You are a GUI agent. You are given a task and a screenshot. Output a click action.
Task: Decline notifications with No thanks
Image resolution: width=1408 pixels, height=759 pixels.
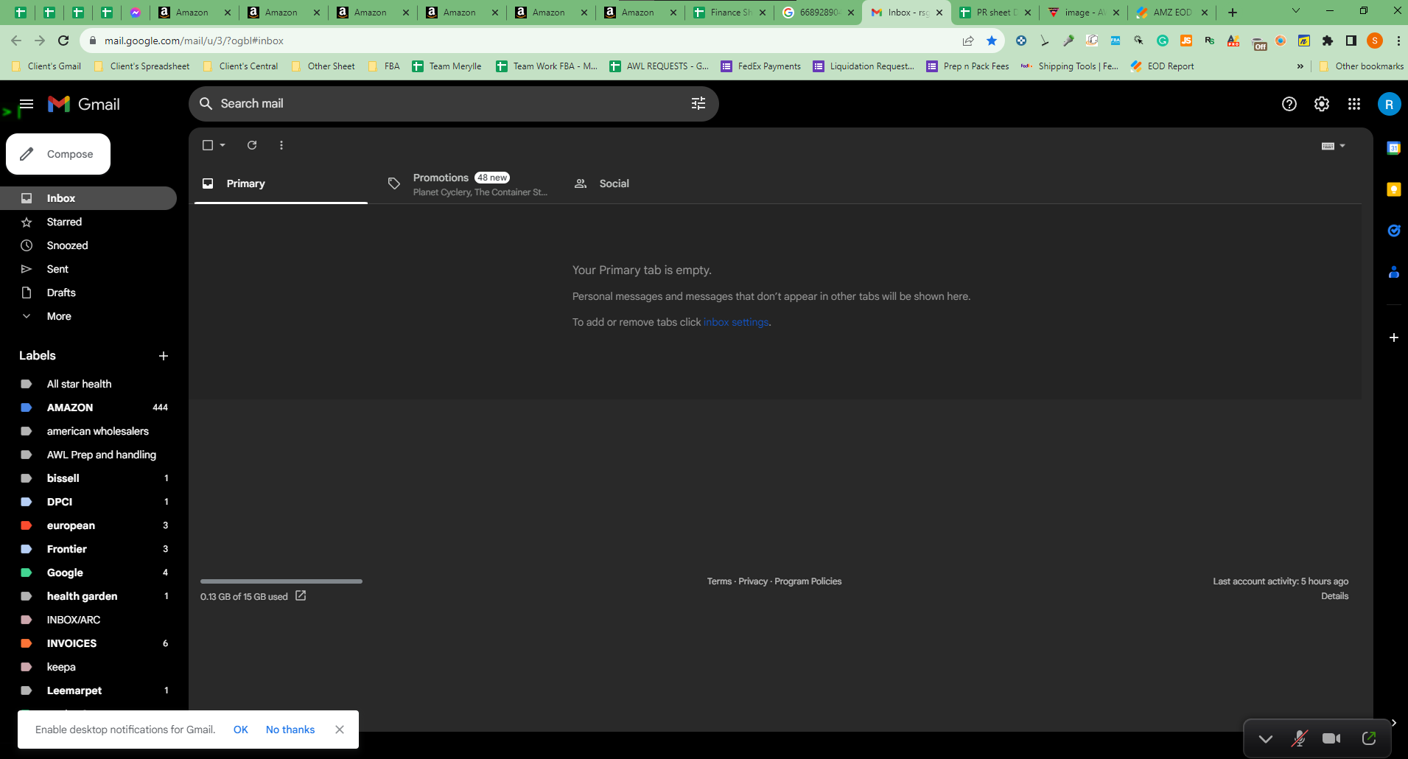point(290,730)
